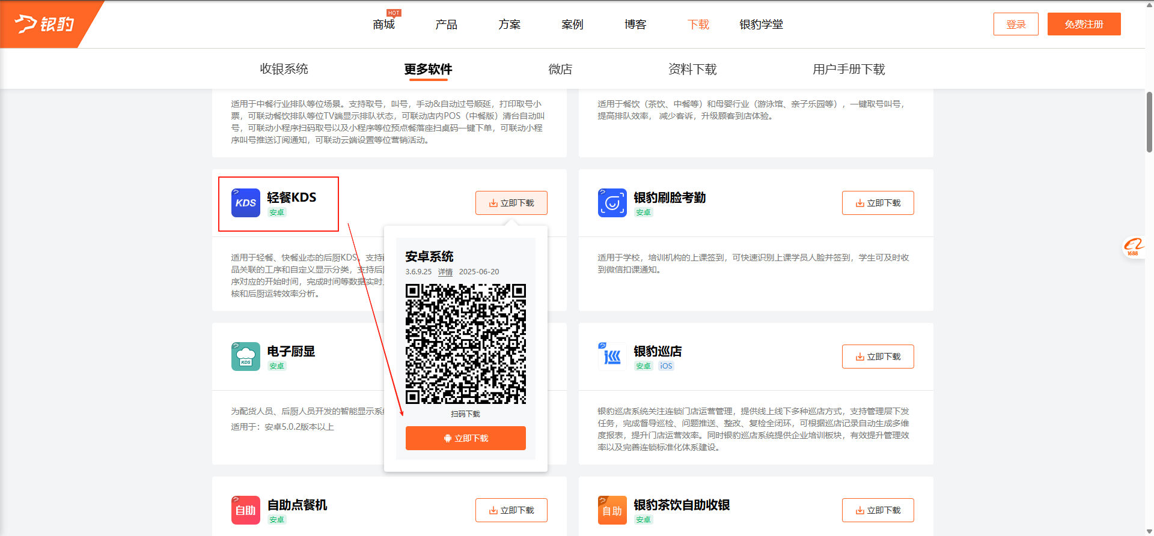Image resolution: width=1154 pixels, height=536 pixels.
Task: Click the 安卓 tag under 银豹茶饮自助收银
Action: (643, 520)
